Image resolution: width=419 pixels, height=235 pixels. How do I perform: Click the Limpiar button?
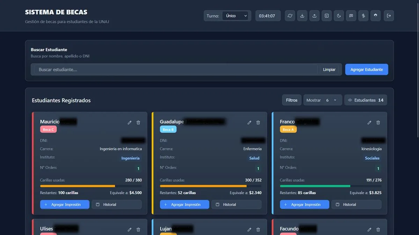[x=329, y=70]
